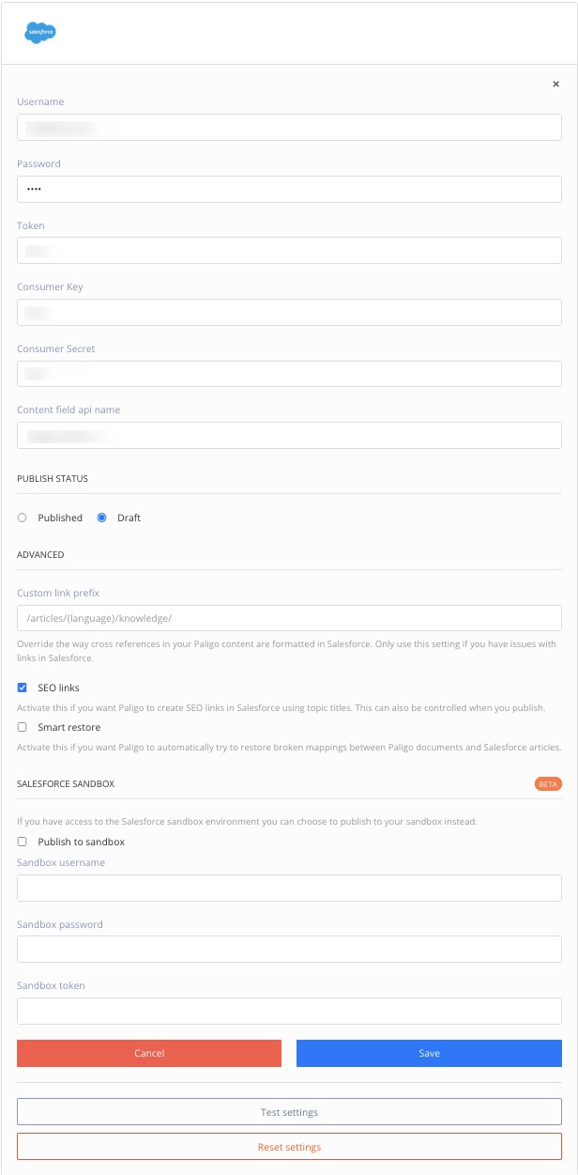Click the Consumer Secret input
The image size is (578, 1175).
[289, 374]
